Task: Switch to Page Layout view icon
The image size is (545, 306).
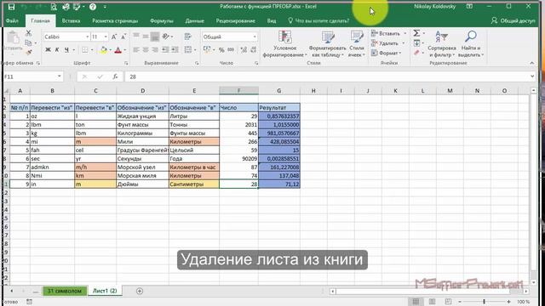Action: click(432, 302)
